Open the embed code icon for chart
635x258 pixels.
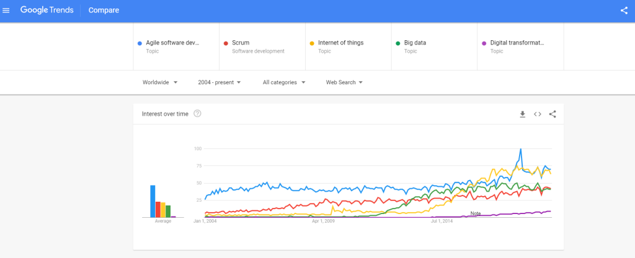[x=538, y=114]
